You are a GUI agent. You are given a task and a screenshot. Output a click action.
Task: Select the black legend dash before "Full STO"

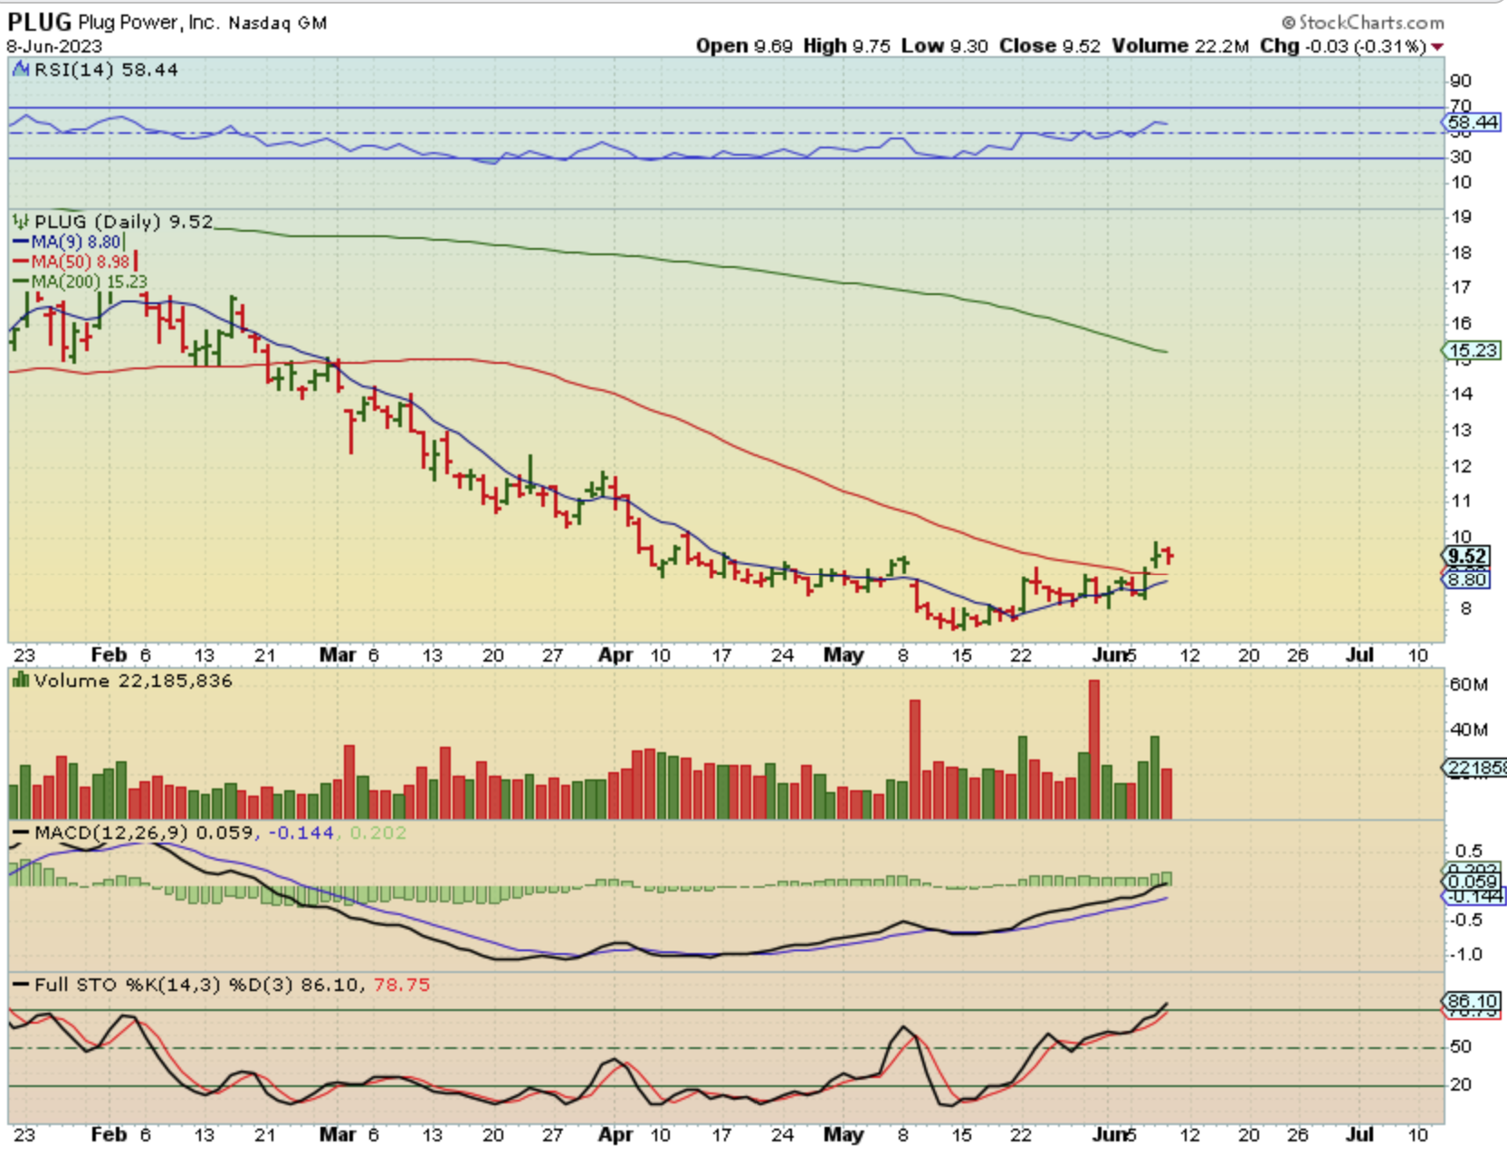point(21,985)
